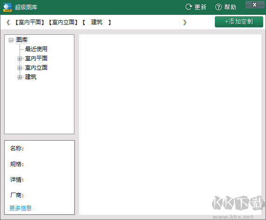Switch to the 【室内平面】 category tab
The image size is (266, 220).
30,22
